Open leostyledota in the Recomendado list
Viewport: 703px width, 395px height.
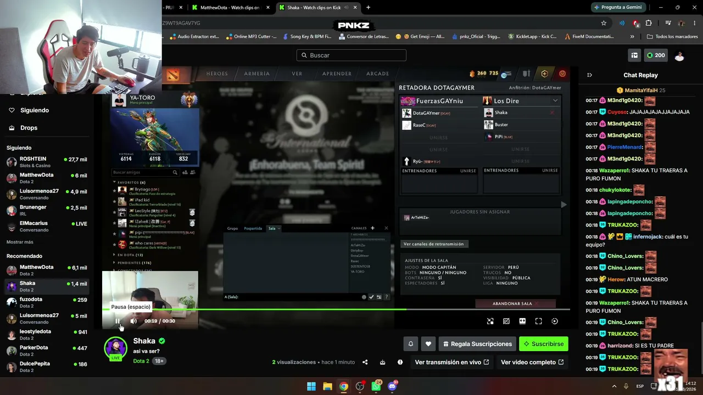(x=47, y=335)
